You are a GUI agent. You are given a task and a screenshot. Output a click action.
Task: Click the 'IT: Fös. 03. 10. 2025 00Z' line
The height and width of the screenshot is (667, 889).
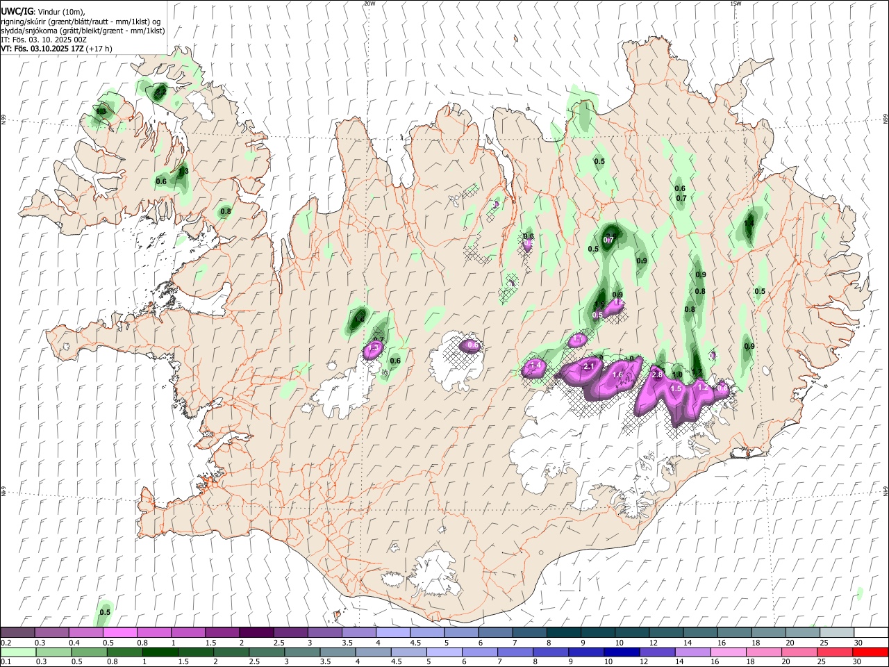[x=44, y=40]
